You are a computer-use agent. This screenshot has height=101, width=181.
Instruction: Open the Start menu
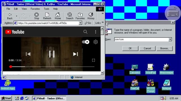(6, 98)
